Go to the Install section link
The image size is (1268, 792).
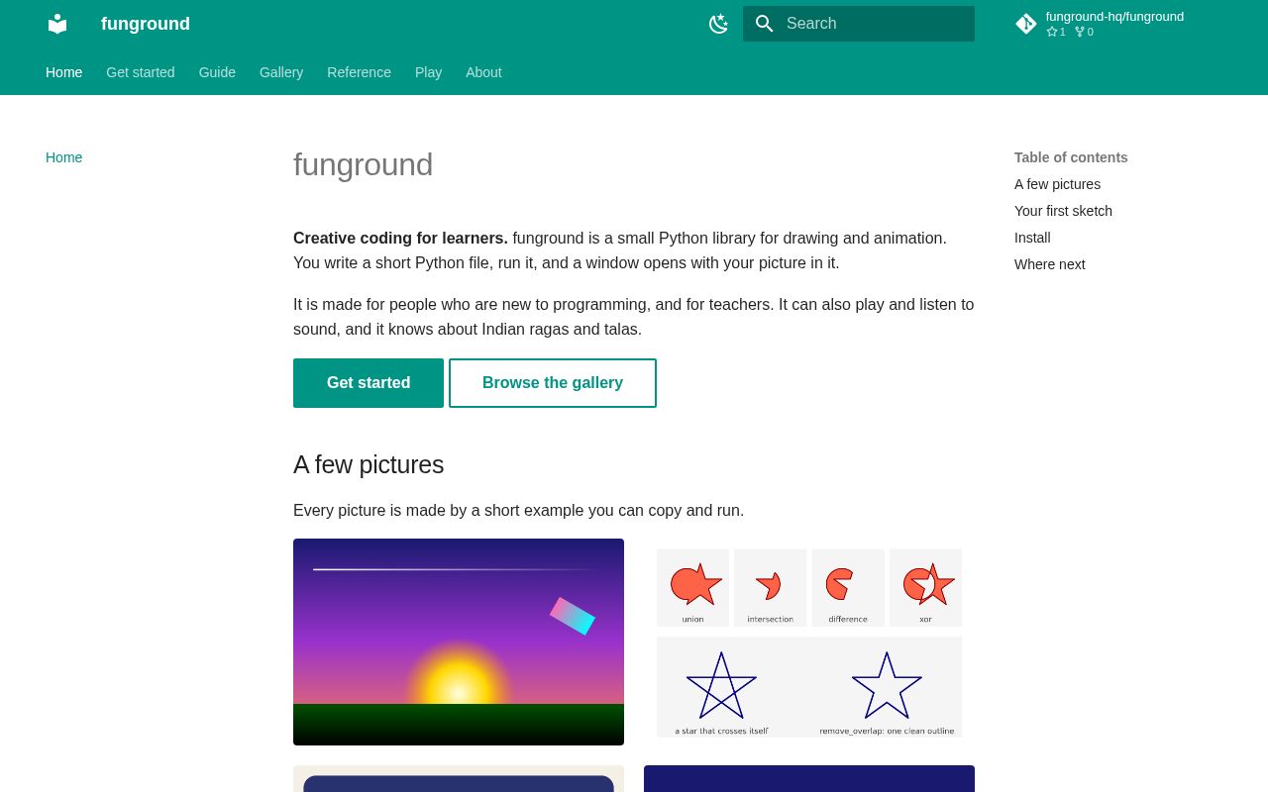tap(1032, 238)
